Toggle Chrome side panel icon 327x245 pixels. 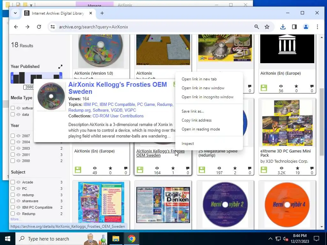(294, 27)
